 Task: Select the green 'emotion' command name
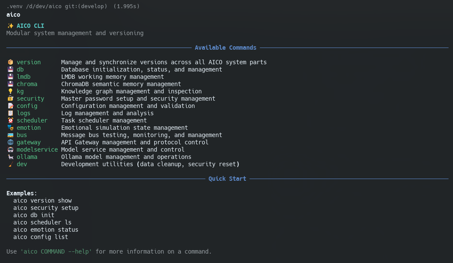[29, 128]
